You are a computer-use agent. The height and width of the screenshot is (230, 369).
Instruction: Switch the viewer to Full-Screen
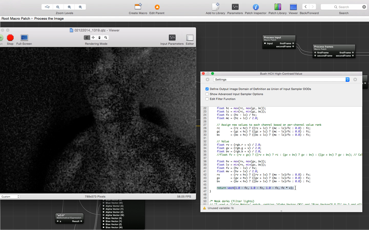(x=24, y=38)
